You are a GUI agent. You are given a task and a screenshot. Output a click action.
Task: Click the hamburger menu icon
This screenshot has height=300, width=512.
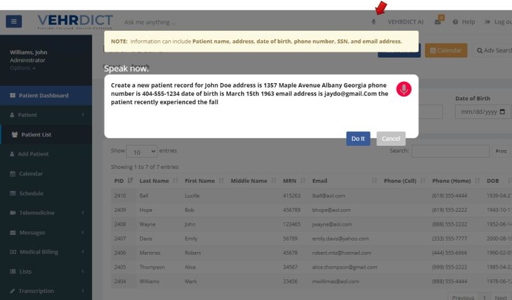pos(14,22)
